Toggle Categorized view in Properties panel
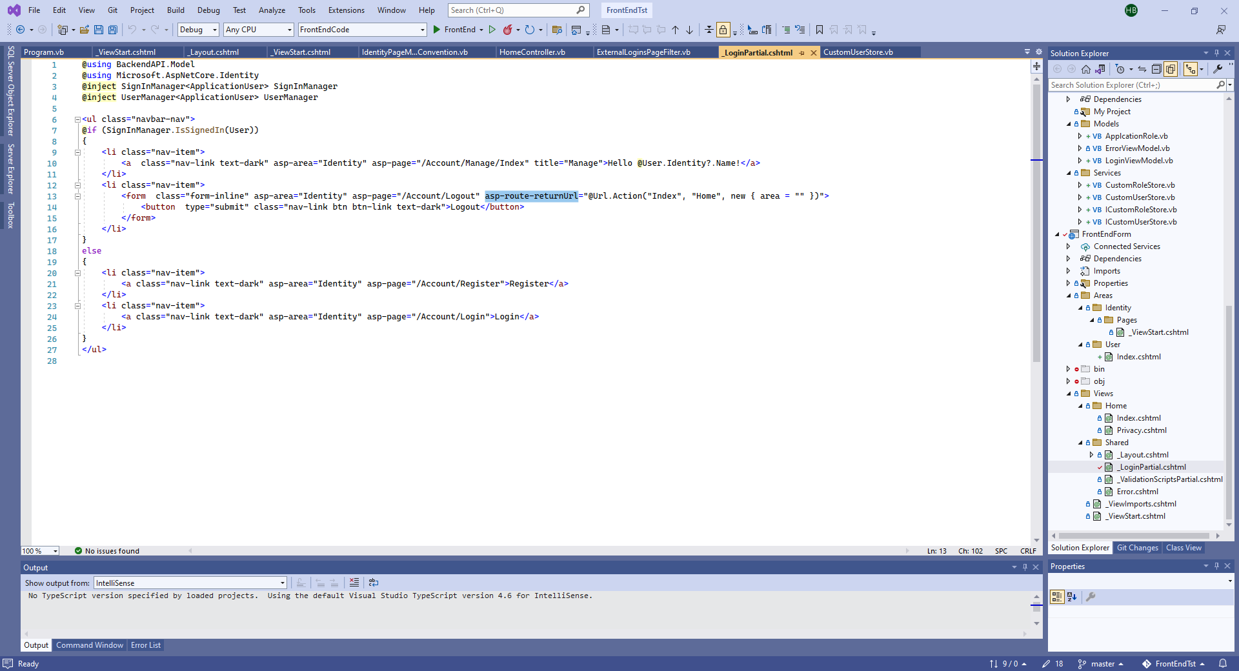The image size is (1239, 671). 1057,597
